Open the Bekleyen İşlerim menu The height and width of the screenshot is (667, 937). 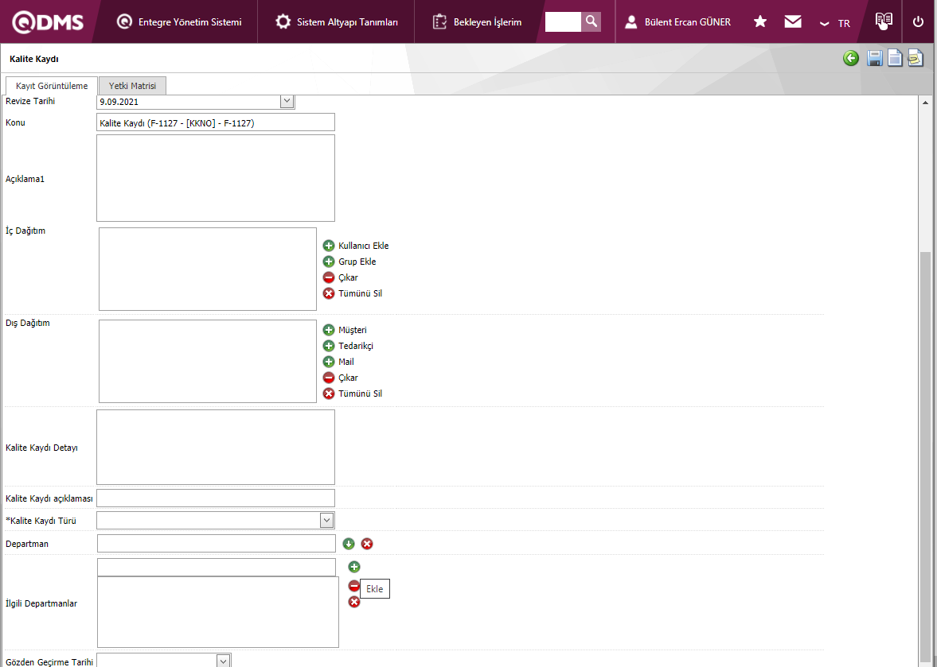pyautogui.click(x=478, y=22)
